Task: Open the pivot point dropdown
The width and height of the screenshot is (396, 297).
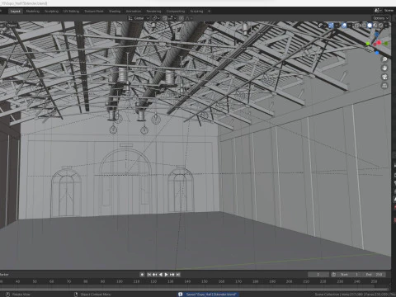Action: pos(156,18)
